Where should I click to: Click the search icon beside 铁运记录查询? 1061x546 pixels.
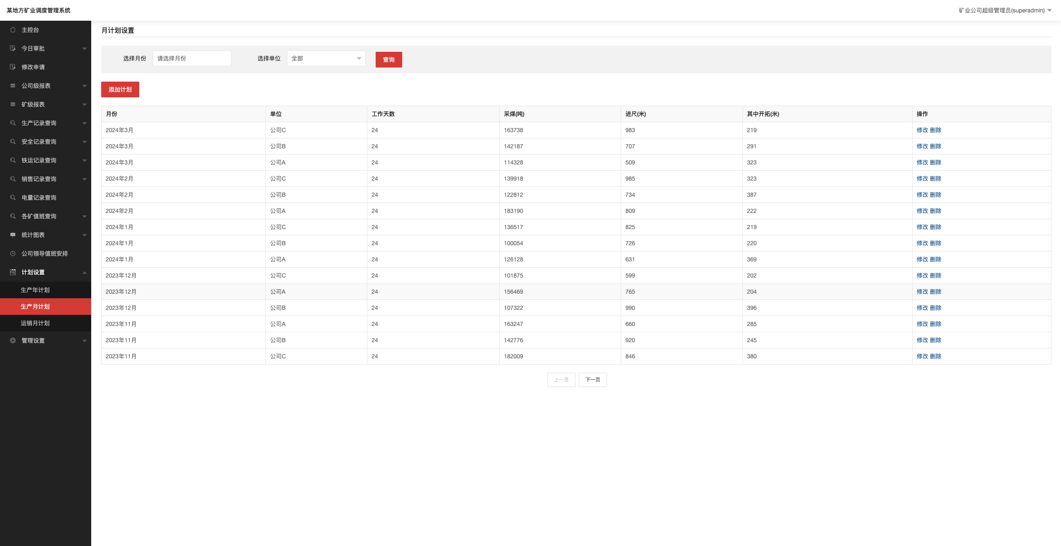(13, 160)
